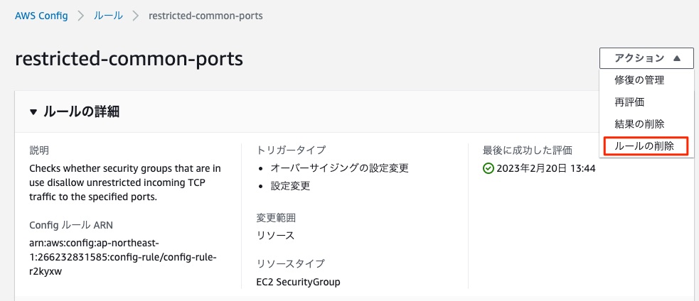Click the Config ルール ARN value text
699x301 pixels.
click(123, 258)
